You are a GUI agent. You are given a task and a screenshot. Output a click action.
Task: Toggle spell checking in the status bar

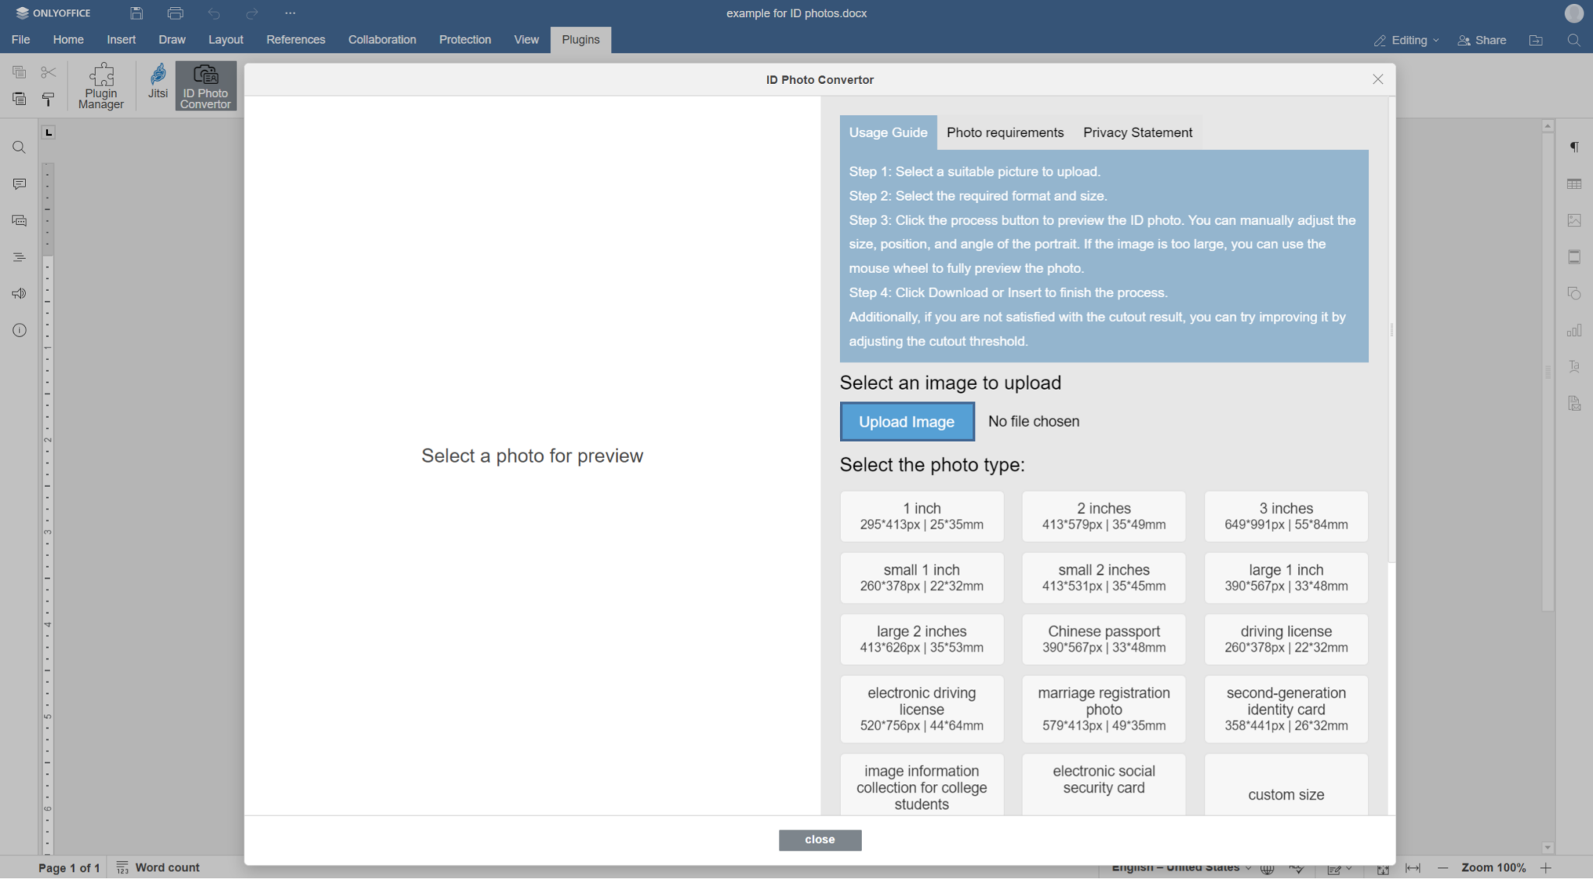(x=1297, y=867)
